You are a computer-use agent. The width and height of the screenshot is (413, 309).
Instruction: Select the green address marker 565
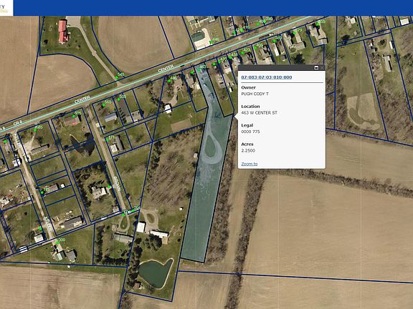(x=104, y=105)
